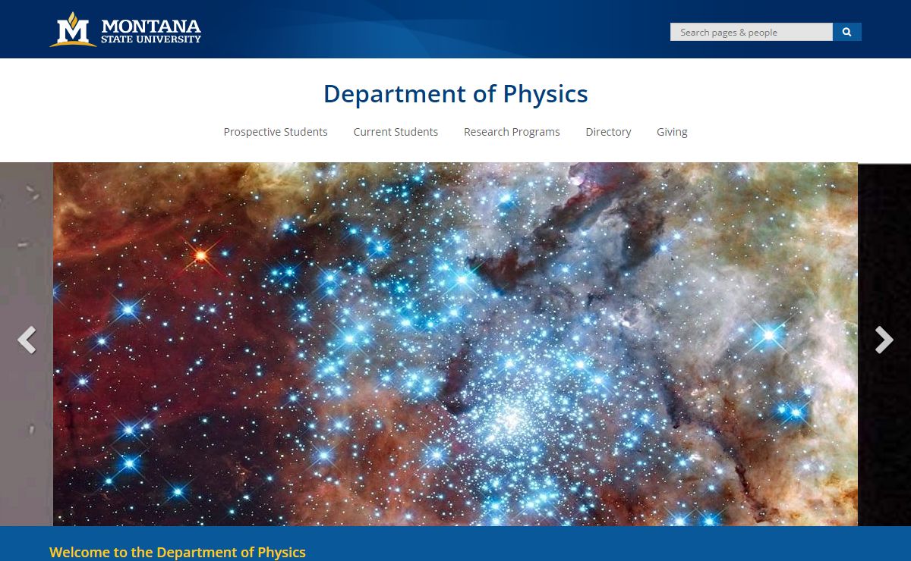The width and height of the screenshot is (911, 561).
Task: Click the Department of Physics heading link
Action: [x=455, y=94]
